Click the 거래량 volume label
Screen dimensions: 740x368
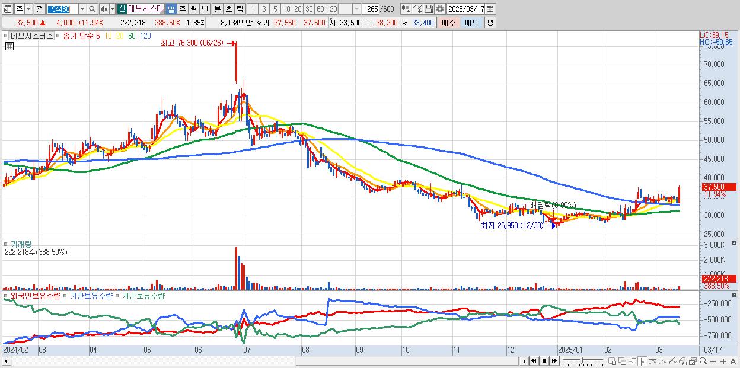pos(20,244)
